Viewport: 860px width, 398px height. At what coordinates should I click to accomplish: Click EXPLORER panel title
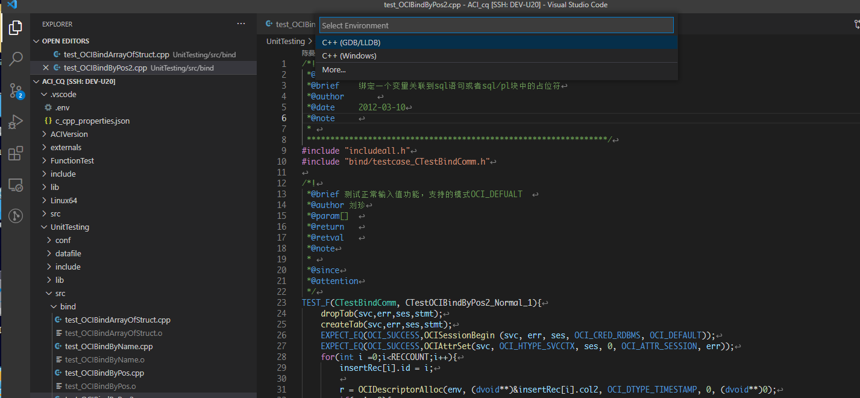point(57,24)
